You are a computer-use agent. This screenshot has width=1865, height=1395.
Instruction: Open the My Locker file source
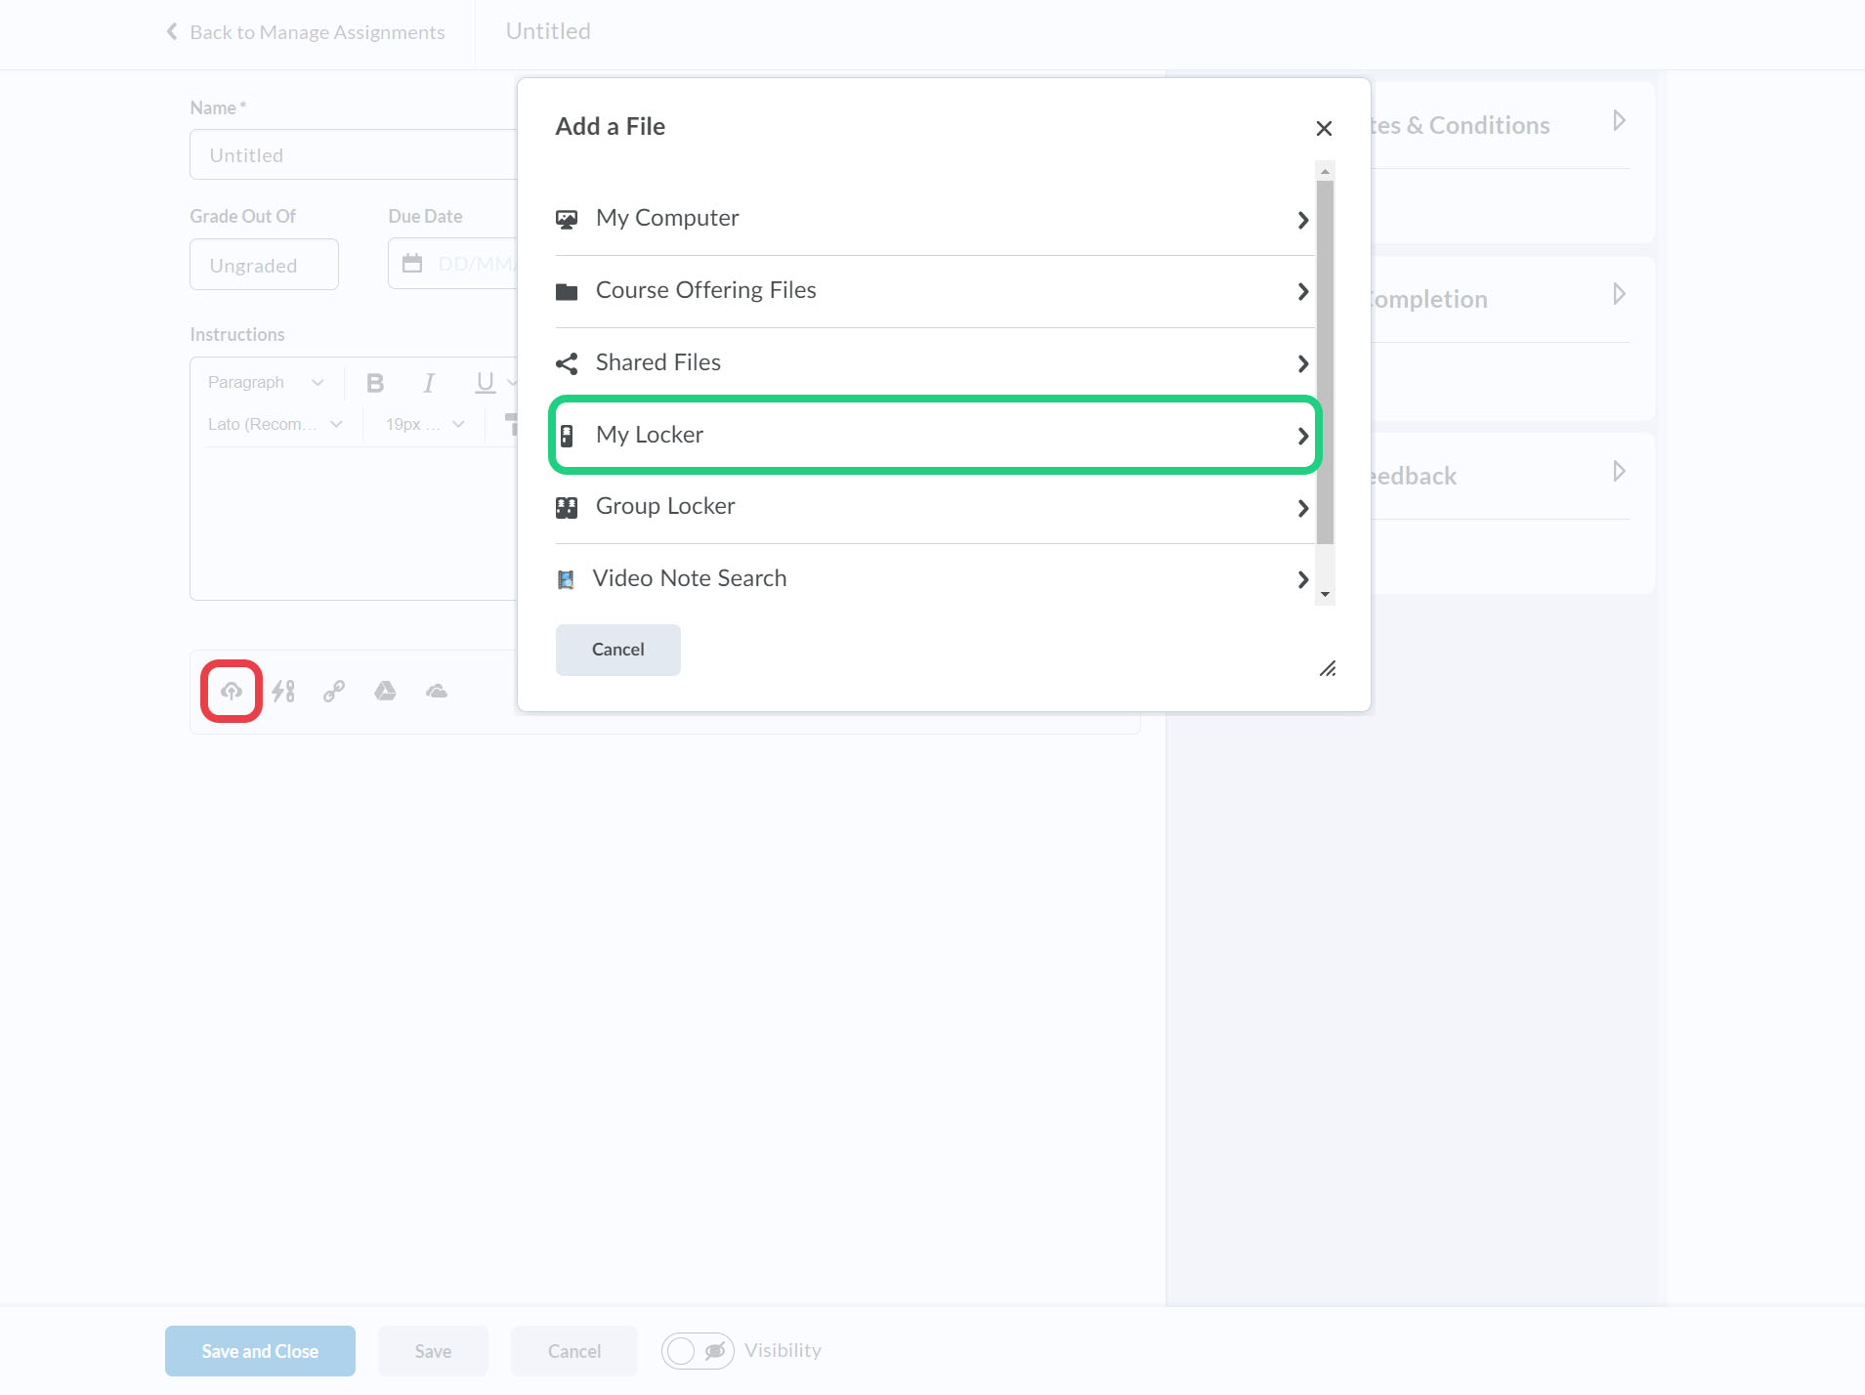(933, 436)
